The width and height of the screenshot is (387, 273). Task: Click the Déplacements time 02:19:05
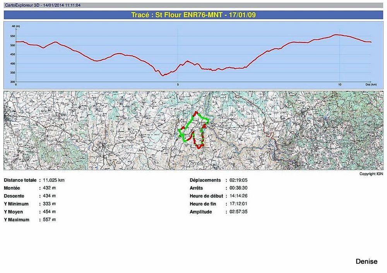[239, 180]
